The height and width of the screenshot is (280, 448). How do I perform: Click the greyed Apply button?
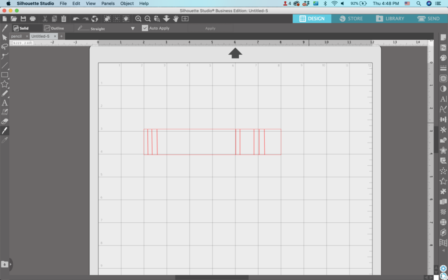[210, 28]
